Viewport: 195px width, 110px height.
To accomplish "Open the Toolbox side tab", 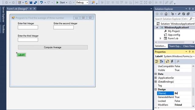I will click(x=3, y=29).
